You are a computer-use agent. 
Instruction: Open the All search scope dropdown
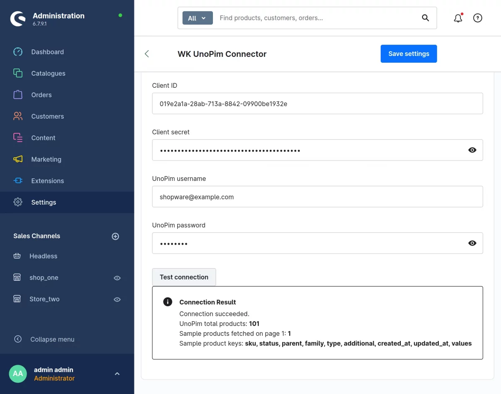coord(197,18)
